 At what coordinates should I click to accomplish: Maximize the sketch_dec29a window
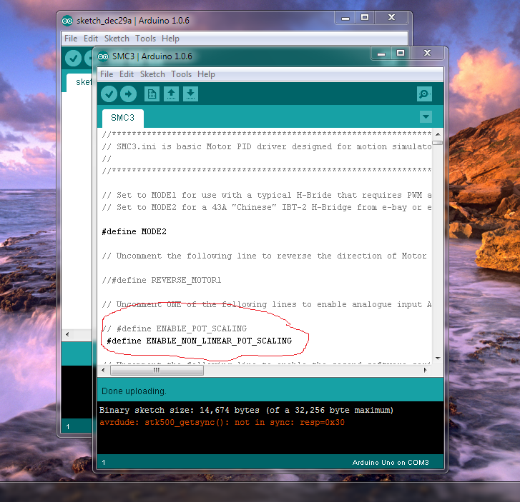365,18
